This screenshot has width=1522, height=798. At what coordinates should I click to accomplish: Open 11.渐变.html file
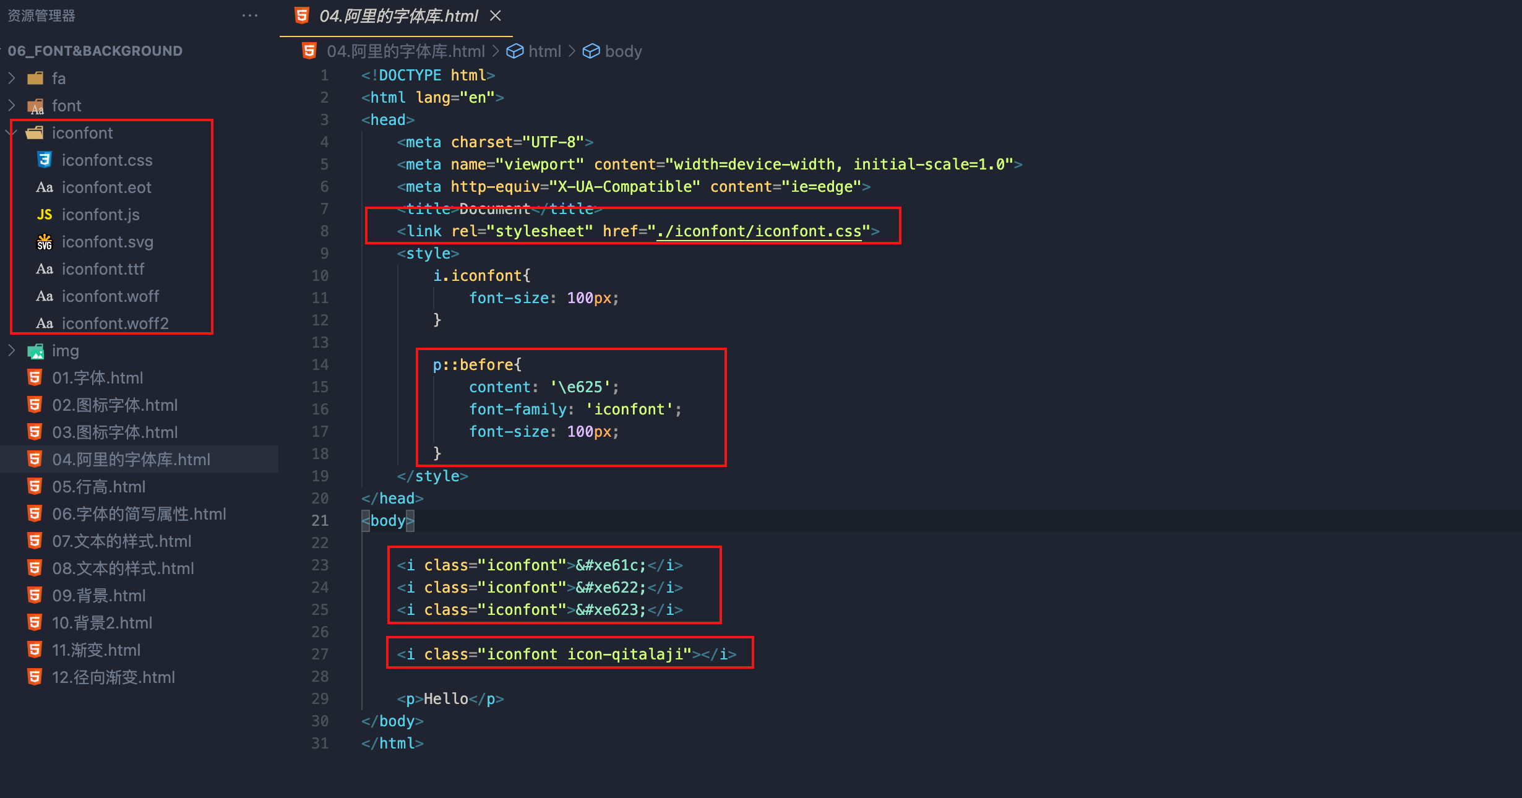[x=97, y=650]
